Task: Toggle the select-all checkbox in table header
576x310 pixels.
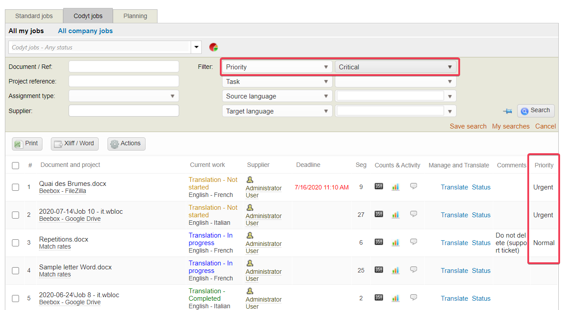Action: [x=15, y=166]
